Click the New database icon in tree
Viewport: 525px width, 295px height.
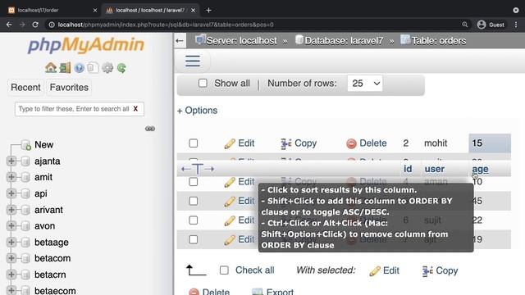pyautogui.click(x=26, y=145)
